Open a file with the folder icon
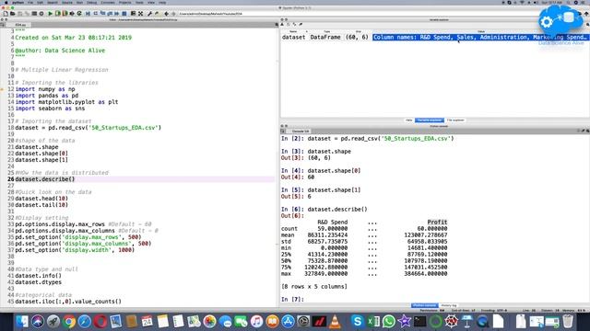 point(12,14)
